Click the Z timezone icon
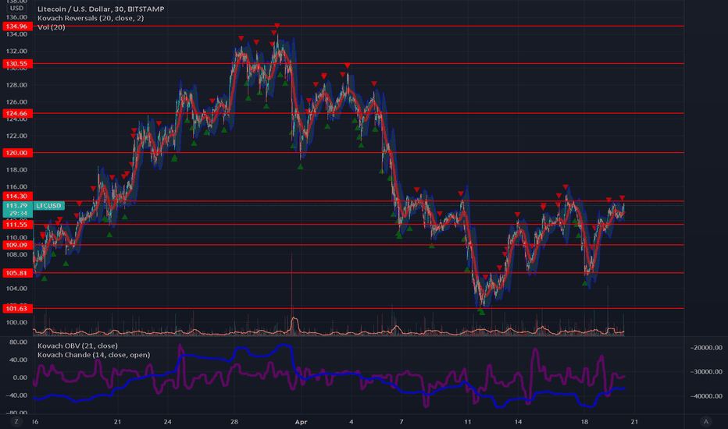Viewport: 728px width, 429px height. click(16, 421)
